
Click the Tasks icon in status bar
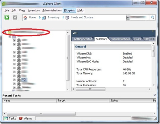tap(6, 118)
